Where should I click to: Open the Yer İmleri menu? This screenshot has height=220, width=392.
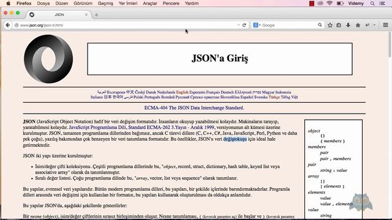click(x=128, y=3)
